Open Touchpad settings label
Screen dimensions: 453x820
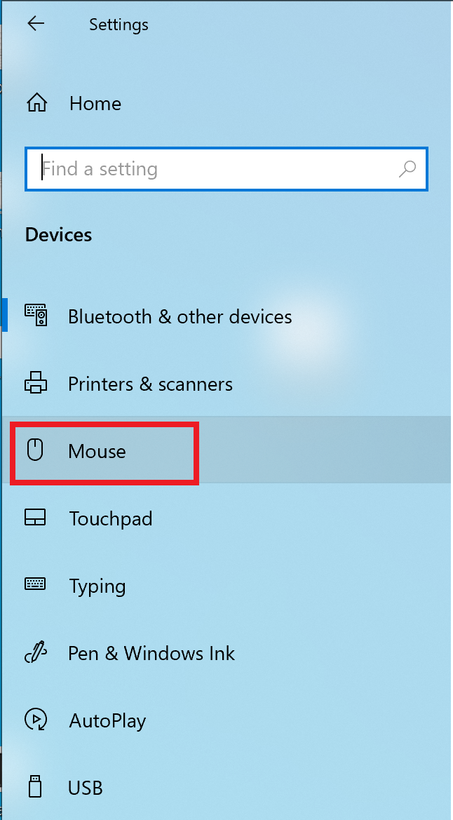click(110, 518)
